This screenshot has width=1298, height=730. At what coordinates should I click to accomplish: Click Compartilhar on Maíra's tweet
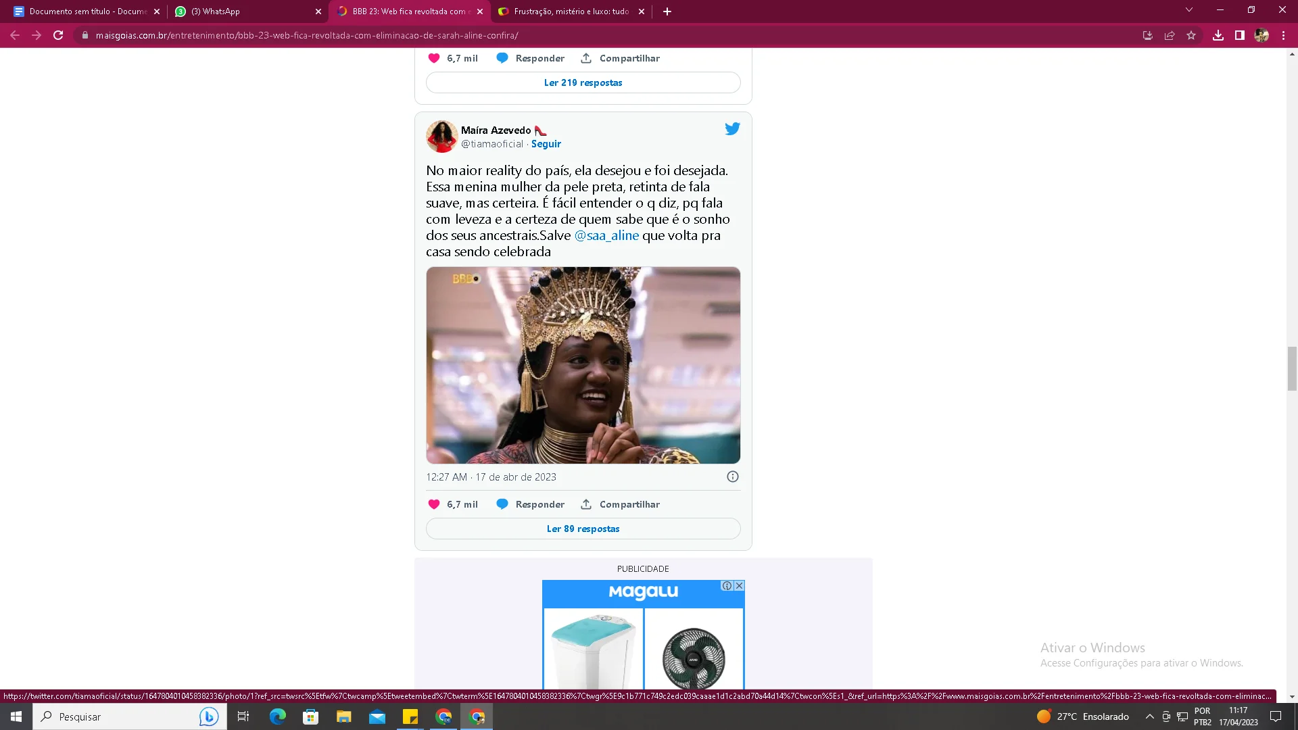(620, 504)
